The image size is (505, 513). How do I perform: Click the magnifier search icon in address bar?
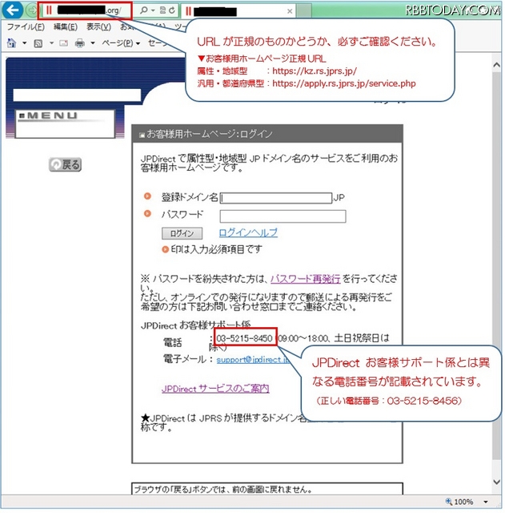tap(143, 10)
